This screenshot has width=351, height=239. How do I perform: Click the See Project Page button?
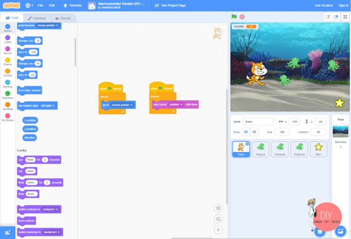click(x=168, y=5)
